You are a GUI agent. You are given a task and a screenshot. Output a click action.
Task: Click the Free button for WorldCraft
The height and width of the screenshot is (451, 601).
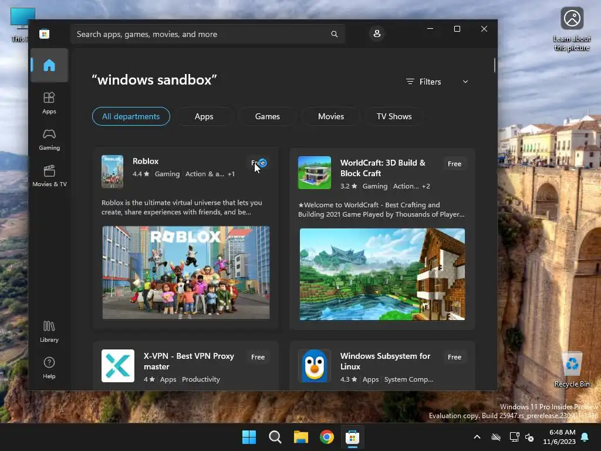[x=455, y=164]
